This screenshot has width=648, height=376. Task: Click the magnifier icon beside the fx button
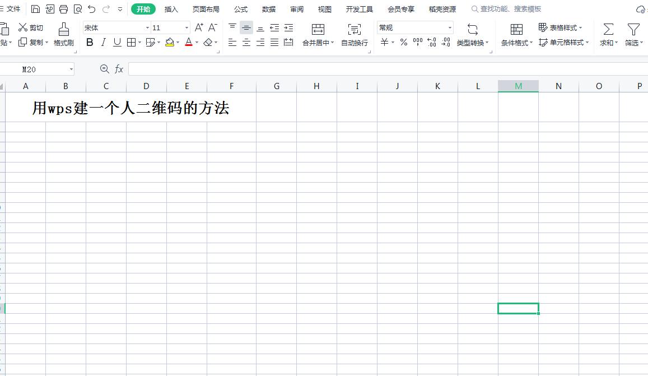105,69
